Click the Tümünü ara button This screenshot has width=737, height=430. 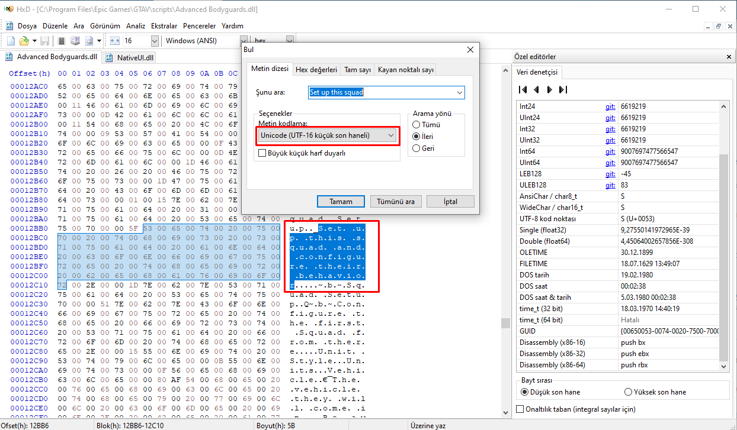[x=396, y=202]
